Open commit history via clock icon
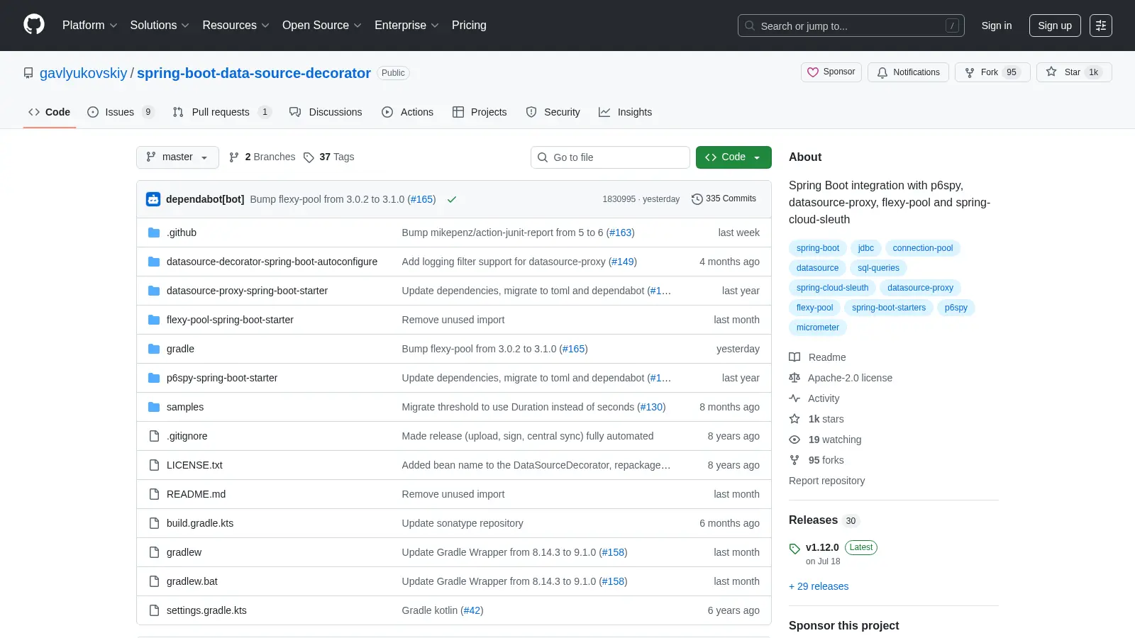The height and width of the screenshot is (638, 1135). (697, 199)
